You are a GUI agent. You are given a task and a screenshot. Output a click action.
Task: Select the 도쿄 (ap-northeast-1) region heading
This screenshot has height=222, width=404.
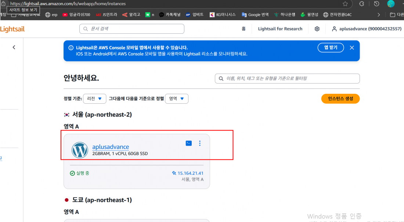(x=102, y=200)
